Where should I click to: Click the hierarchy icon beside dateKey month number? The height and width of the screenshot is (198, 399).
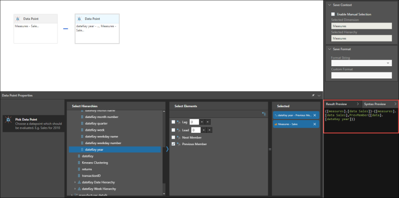coord(82,117)
